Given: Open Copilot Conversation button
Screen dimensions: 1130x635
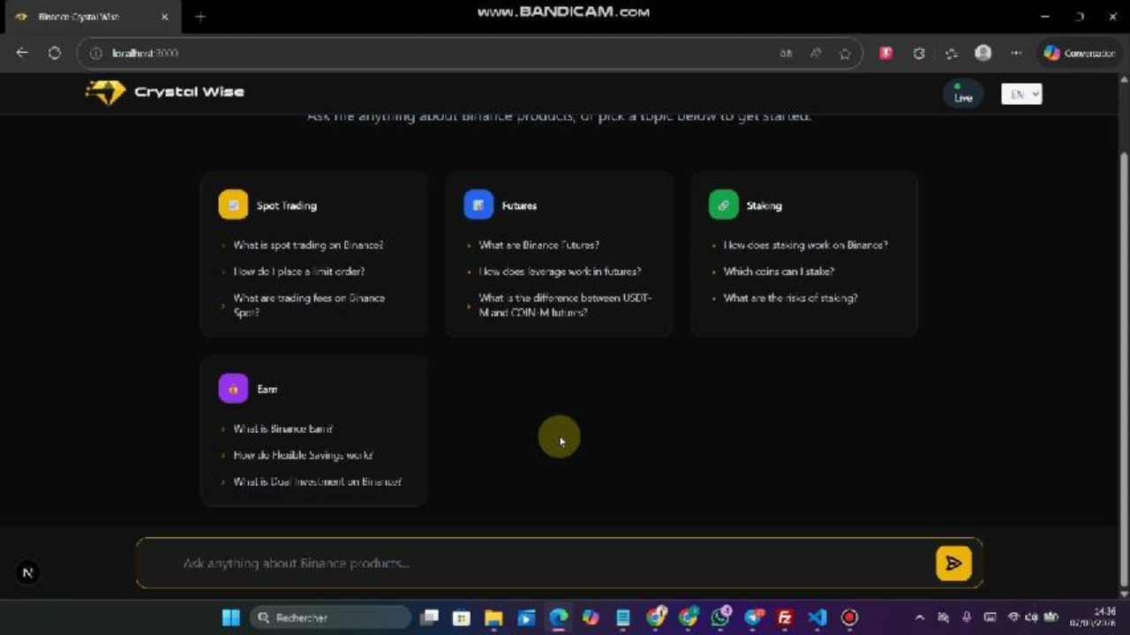Looking at the screenshot, I should tap(1079, 53).
